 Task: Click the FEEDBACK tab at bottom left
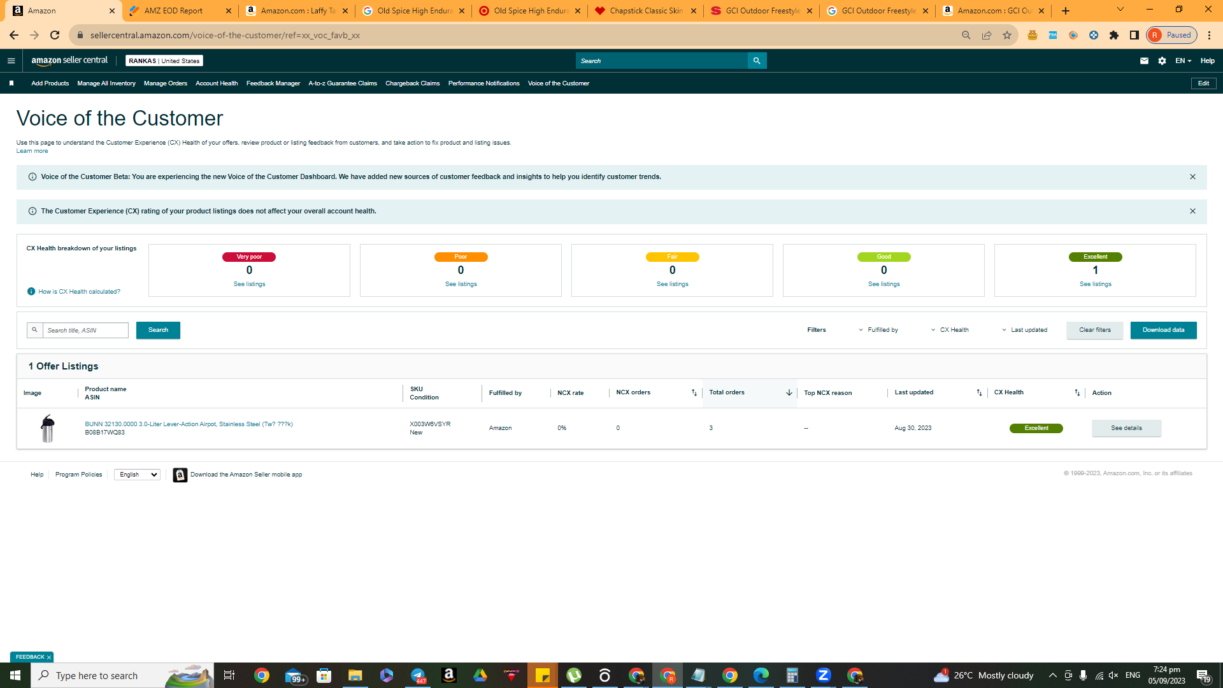[32, 657]
